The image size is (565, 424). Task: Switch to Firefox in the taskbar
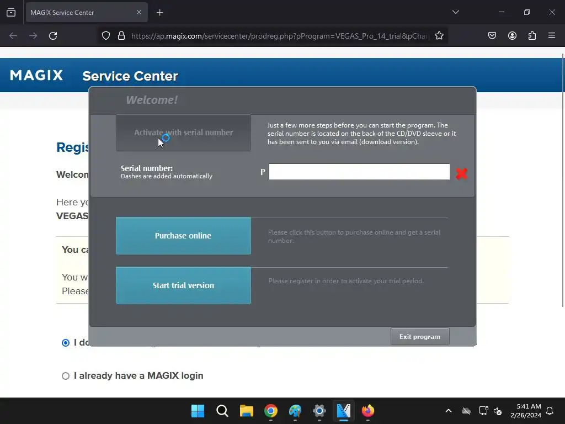(x=368, y=411)
